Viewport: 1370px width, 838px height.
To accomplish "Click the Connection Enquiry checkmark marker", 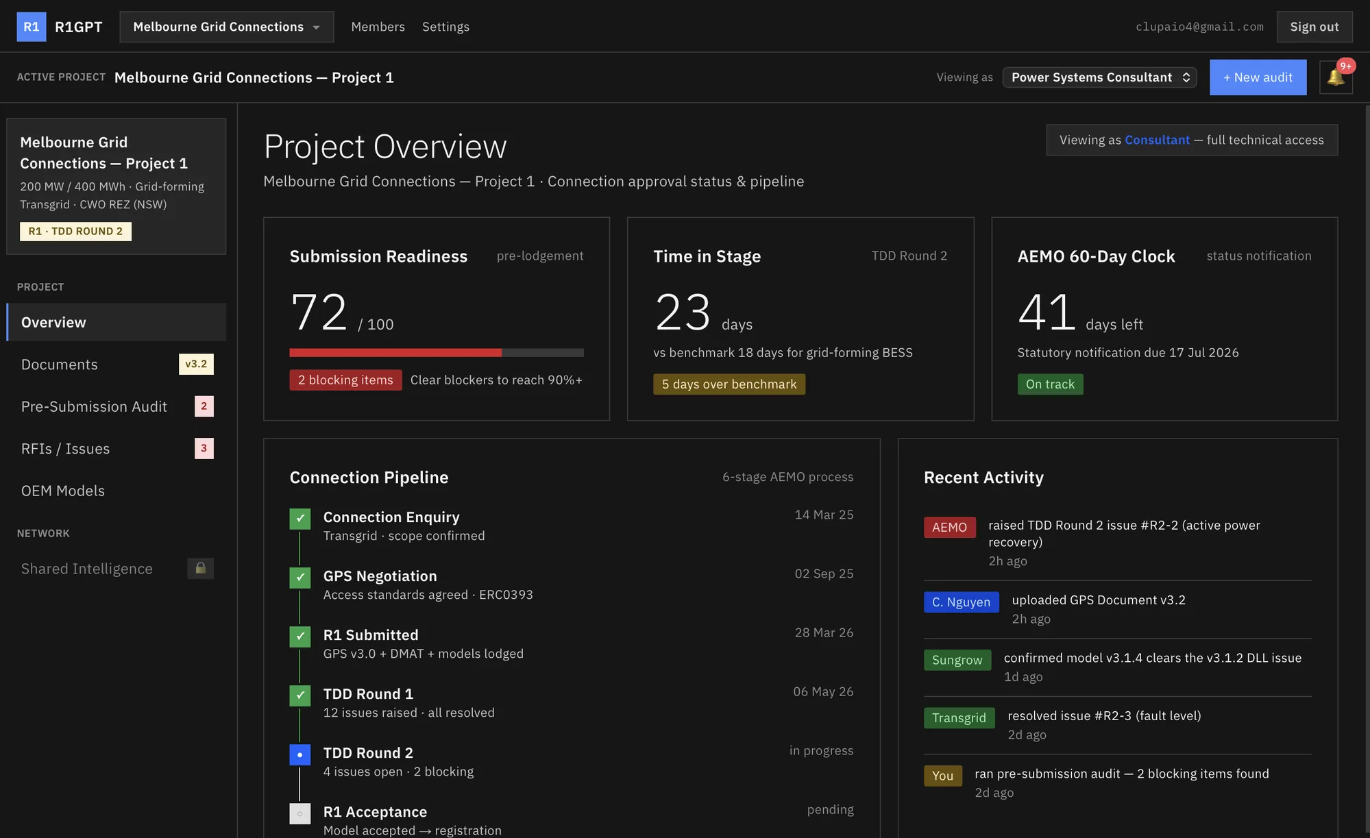I will [300, 519].
